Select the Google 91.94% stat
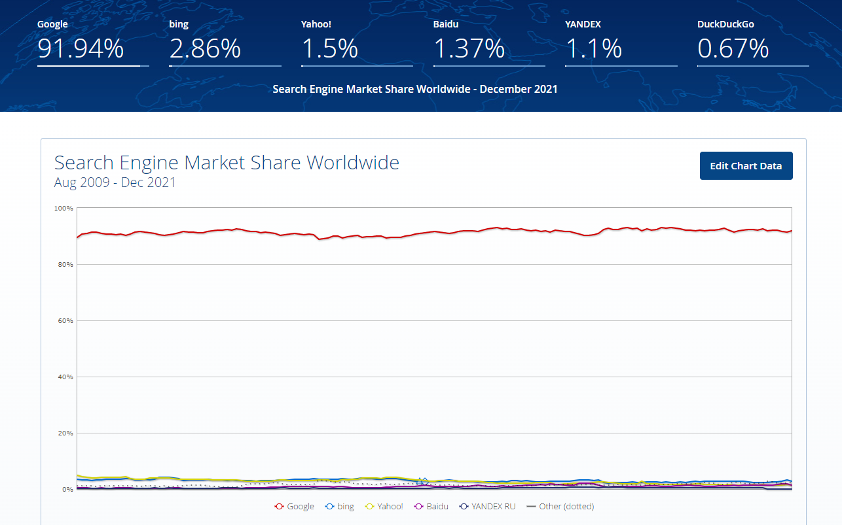The height and width of the screenshot is (525, 842). (93, 42)
